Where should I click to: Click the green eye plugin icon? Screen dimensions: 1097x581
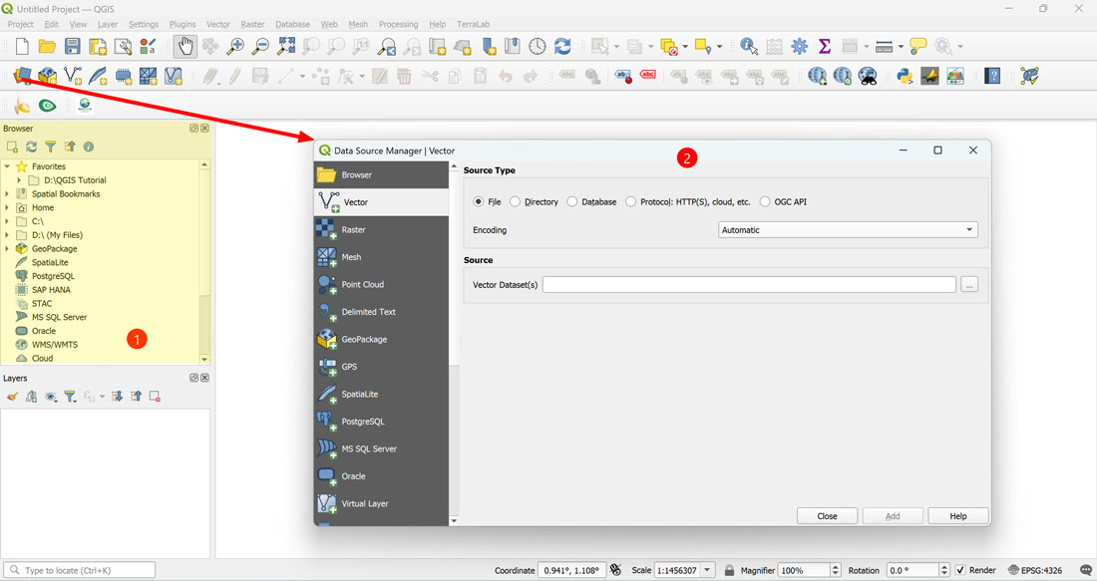pos(48,106)
